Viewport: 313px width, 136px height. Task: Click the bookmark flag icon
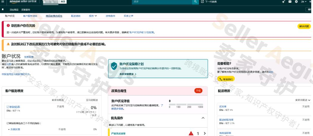3,9
